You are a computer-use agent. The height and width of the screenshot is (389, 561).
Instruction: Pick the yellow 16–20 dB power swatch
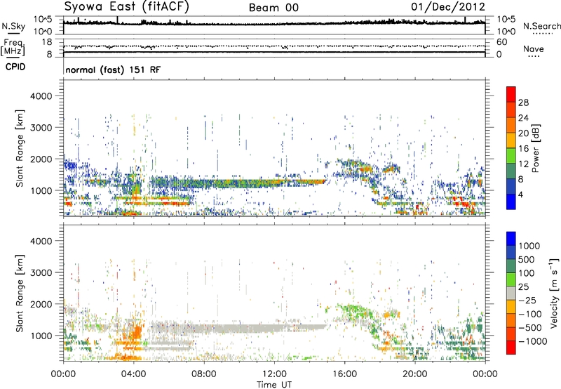pyautogui.click(x=511, y=140)
